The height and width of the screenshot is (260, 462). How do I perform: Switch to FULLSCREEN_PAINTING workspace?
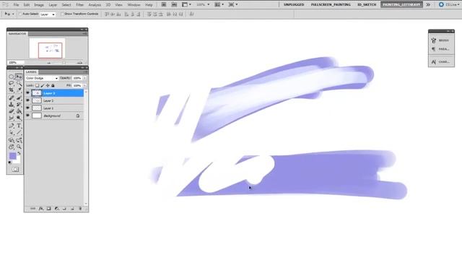331,5
